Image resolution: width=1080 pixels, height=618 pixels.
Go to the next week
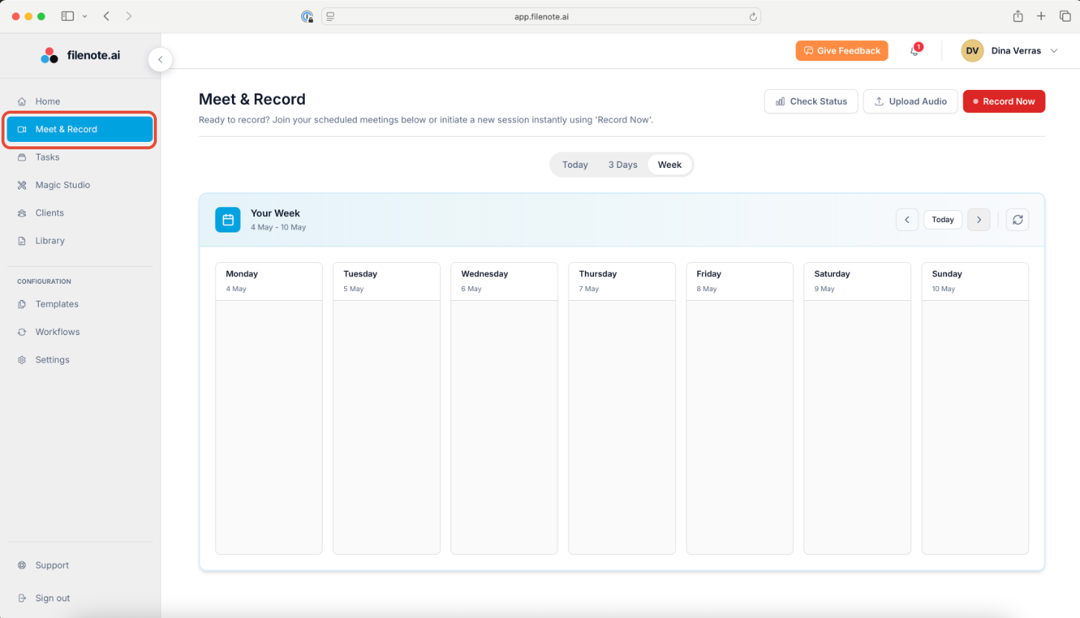pyautogui.click(x=978, y=220)
